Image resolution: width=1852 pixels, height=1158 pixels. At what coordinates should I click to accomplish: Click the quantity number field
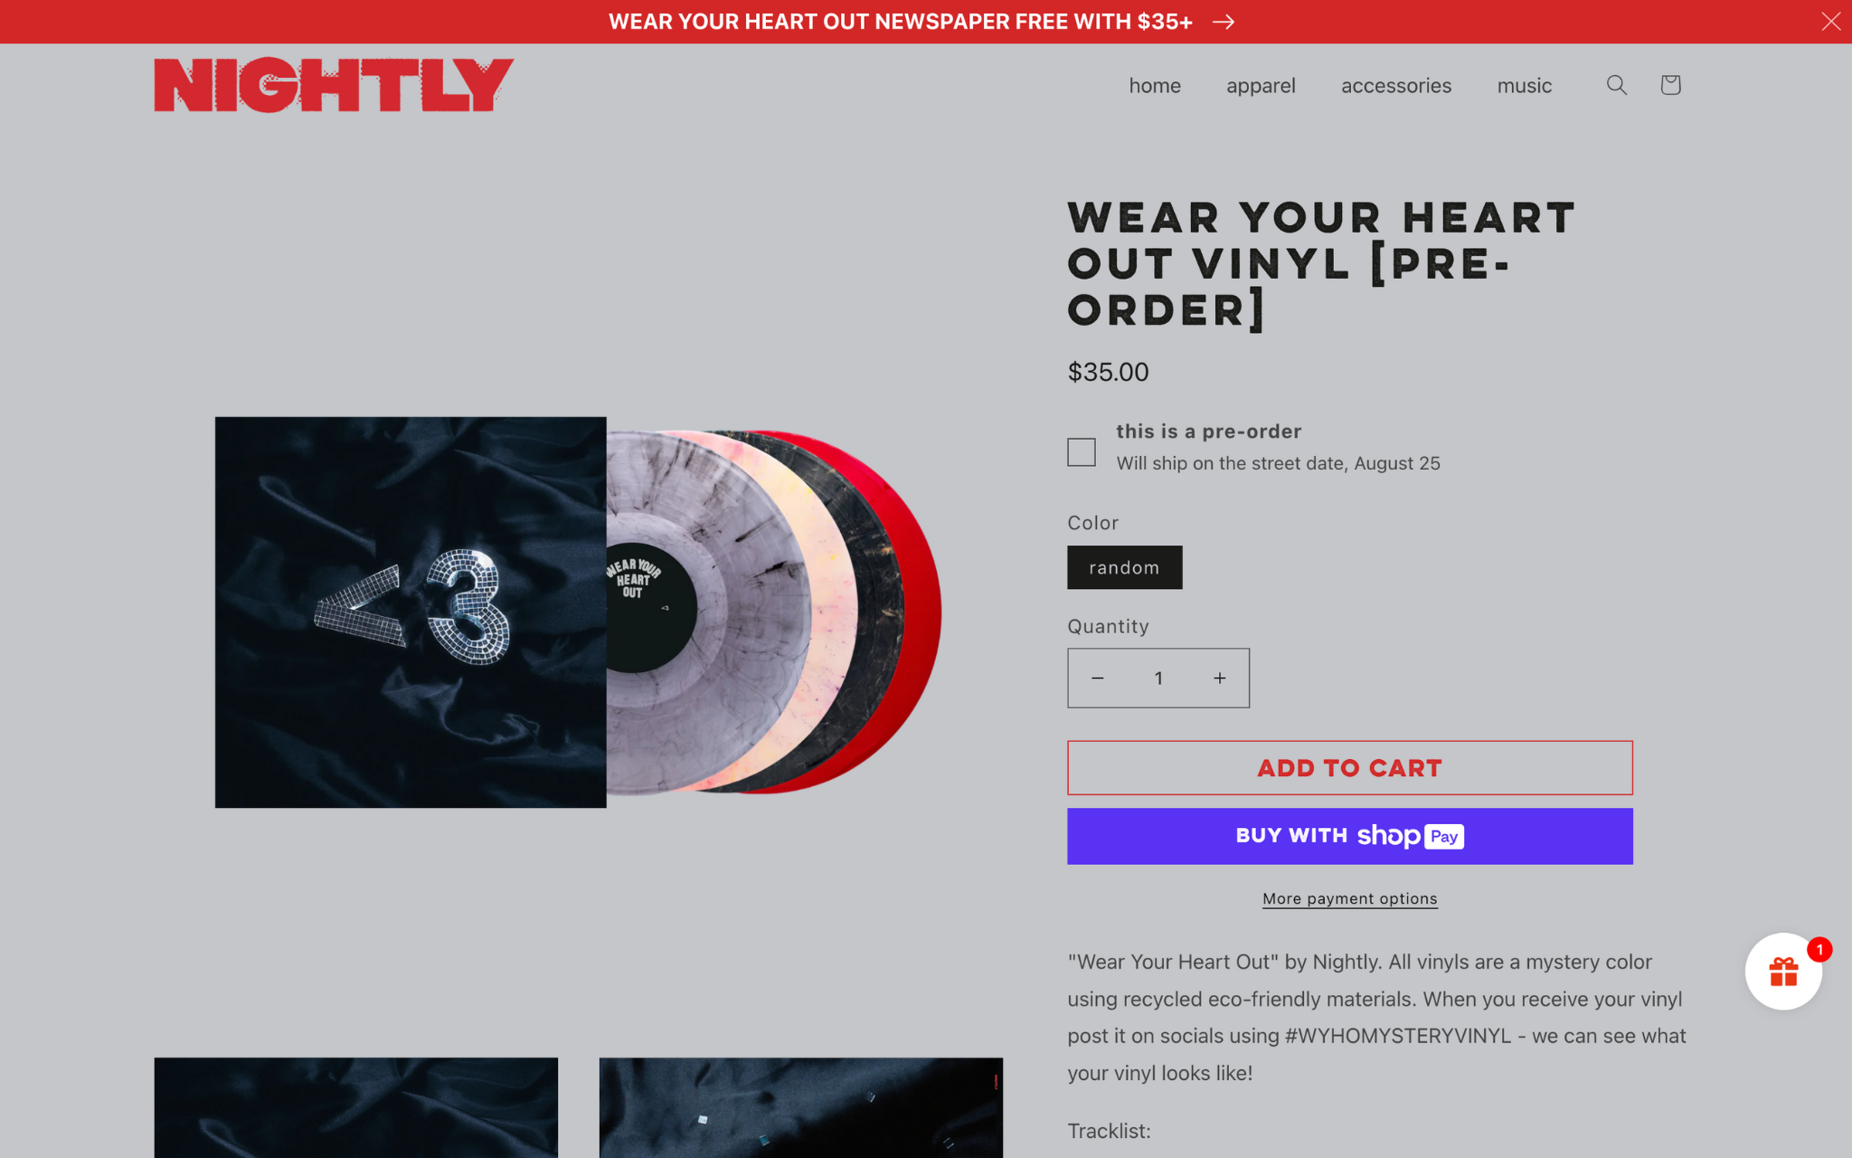1158,678
